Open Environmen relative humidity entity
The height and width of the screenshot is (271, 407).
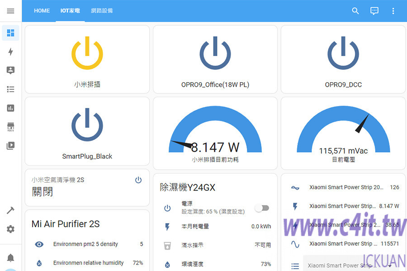point(87,263)
